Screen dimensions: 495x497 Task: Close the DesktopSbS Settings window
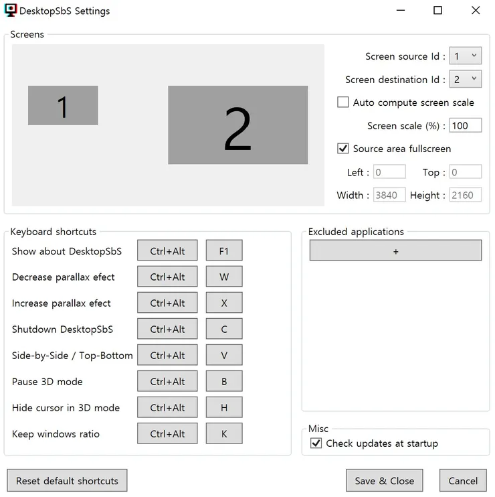476,11
